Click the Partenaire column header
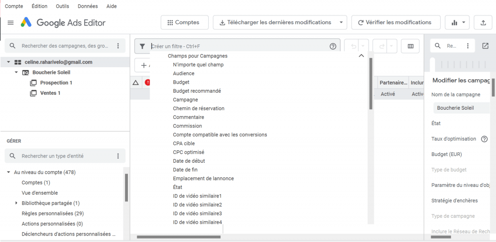The height and width of the screenshot is (242, 496). coord(393,83)
